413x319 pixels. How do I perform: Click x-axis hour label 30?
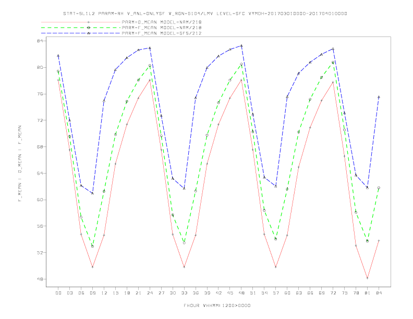173,293
